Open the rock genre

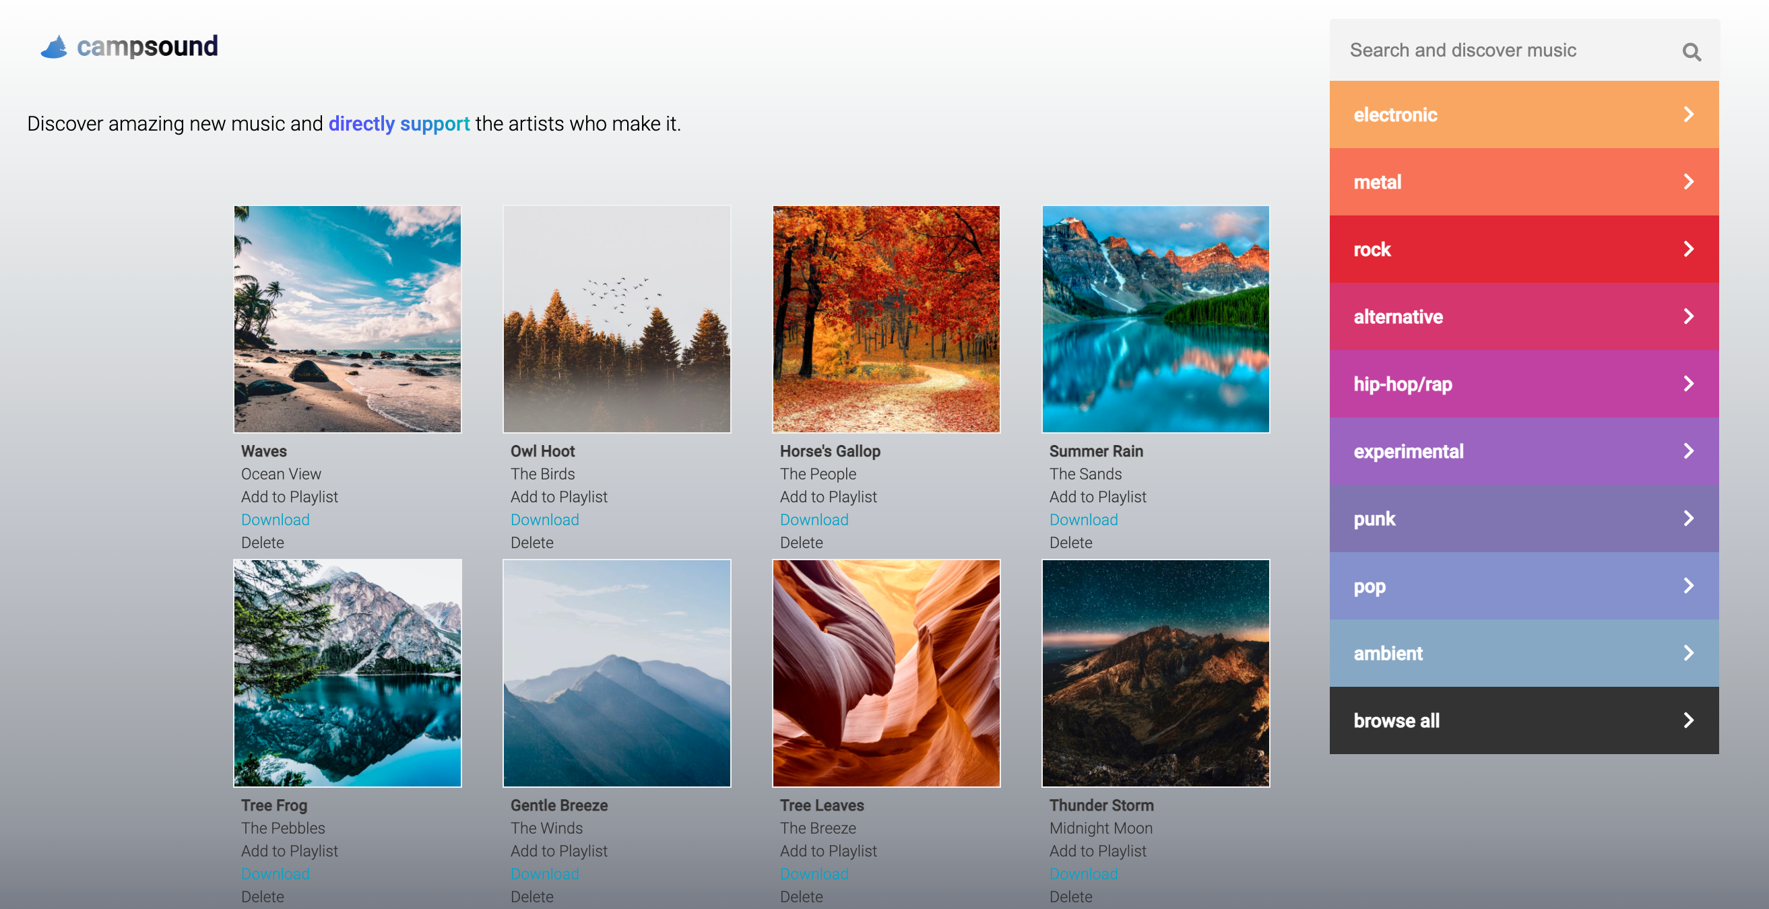[x=1524, y=249]
